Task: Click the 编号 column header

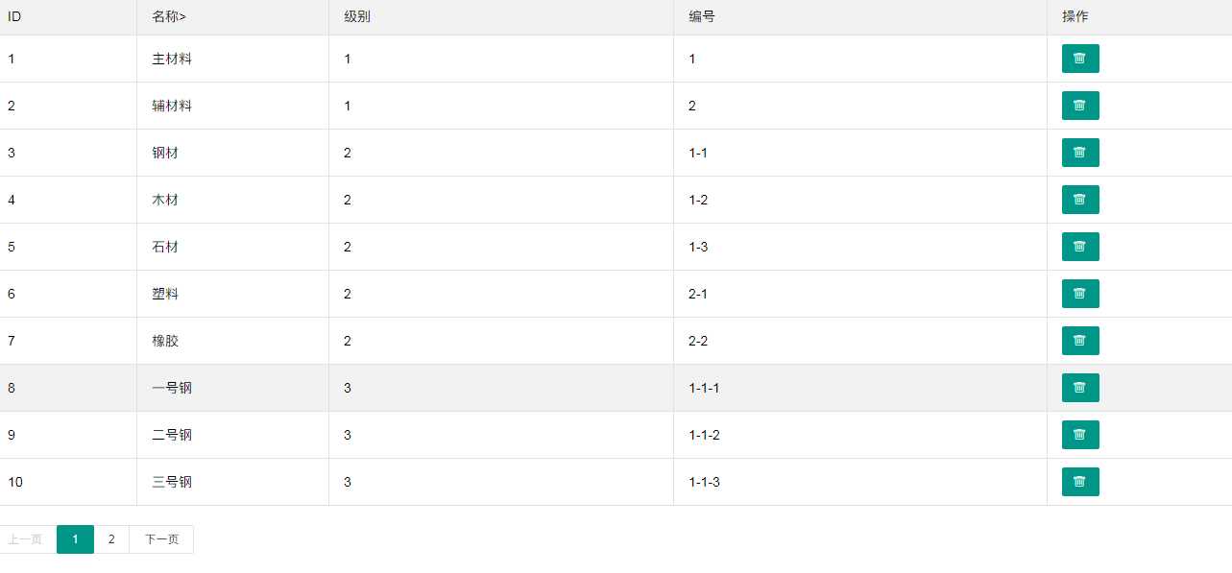Action: 702,16
